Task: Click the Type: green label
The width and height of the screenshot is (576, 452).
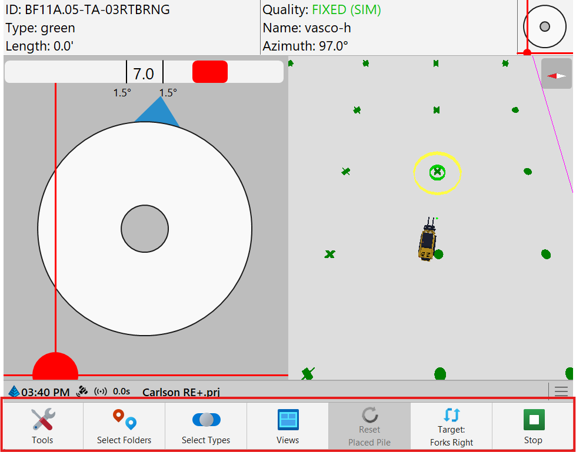Action: 41,28
